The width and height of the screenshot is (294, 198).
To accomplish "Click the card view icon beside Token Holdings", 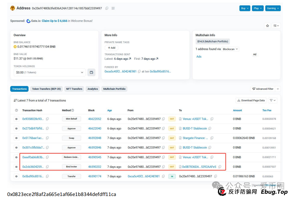I will coord(91,72).
